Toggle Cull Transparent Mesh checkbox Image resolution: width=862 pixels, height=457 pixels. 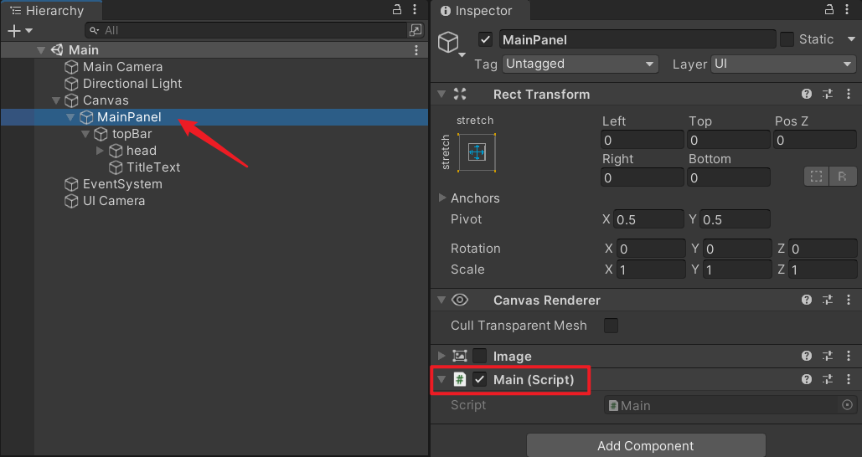click(611, 326)
